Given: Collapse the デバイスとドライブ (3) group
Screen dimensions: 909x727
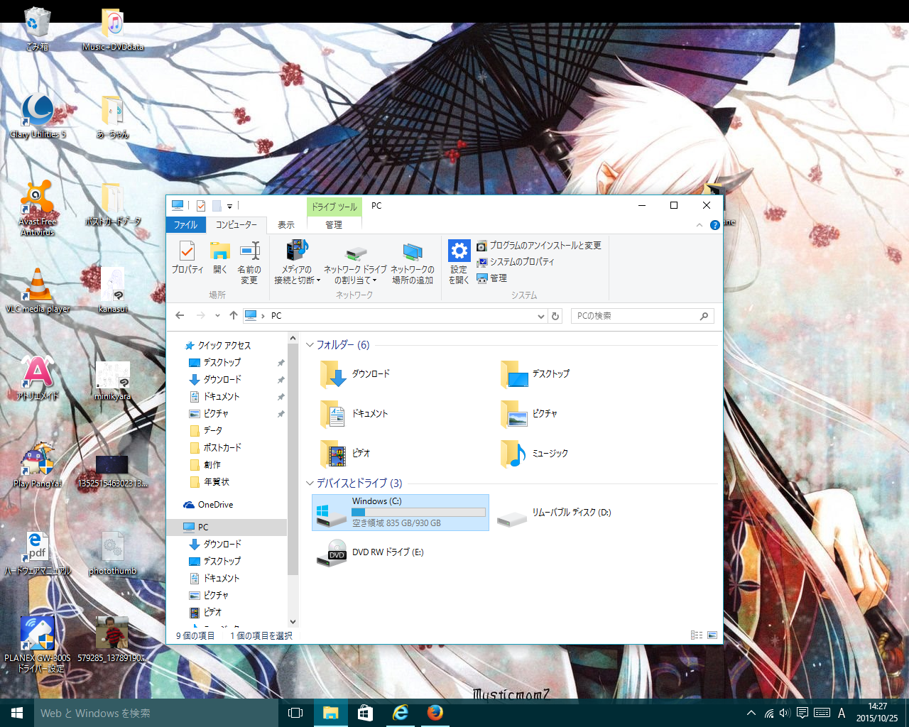Looking at the screenshot, I should [310, 483].
